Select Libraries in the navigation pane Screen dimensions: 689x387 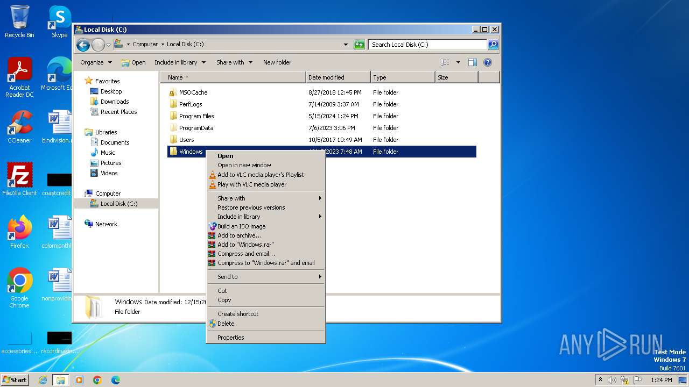[106, 132]
